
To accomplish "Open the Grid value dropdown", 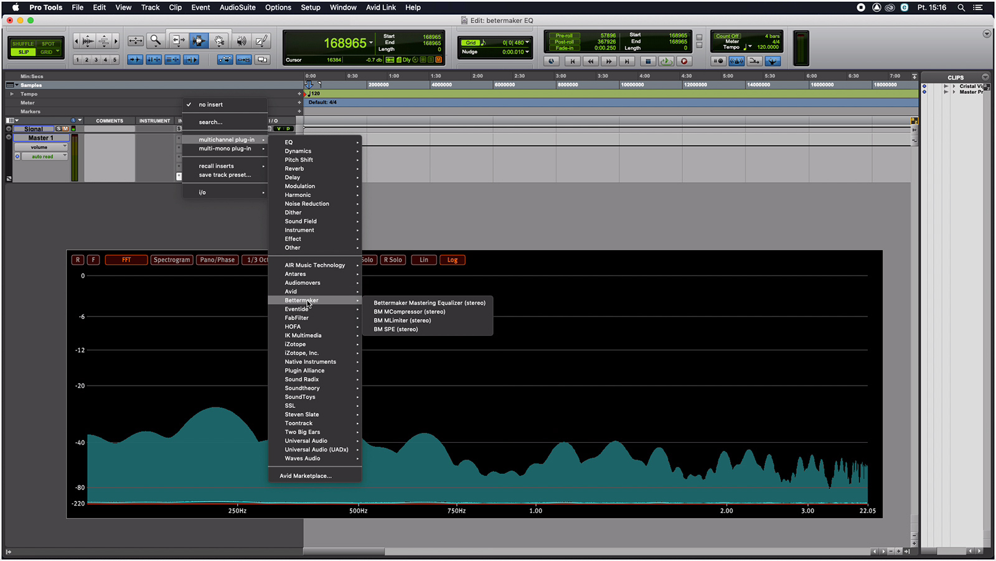I will [x=528, y=42].
